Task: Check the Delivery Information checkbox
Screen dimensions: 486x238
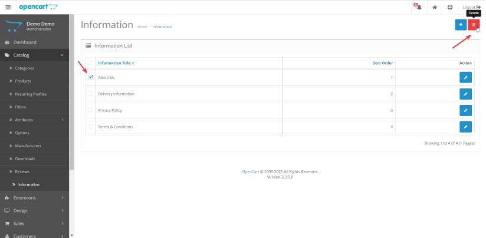Action: (x=90, y=94)
